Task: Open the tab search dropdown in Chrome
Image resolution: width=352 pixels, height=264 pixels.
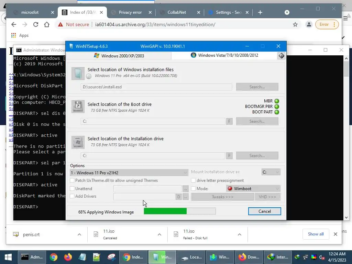Action: [287, 12]
